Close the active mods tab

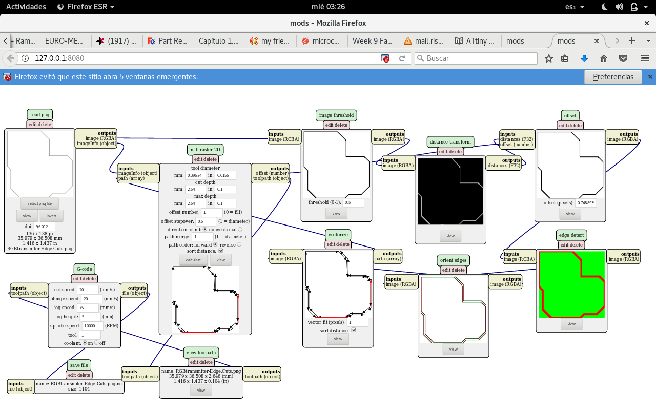[x=597, y=41]
